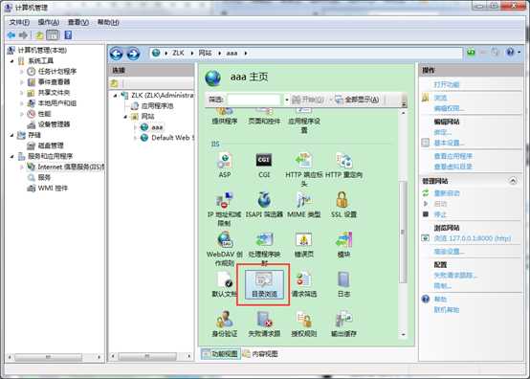Click 全部显示(A) filter button
This screenshot has height=379, width=530.
[x=357, y=100]
